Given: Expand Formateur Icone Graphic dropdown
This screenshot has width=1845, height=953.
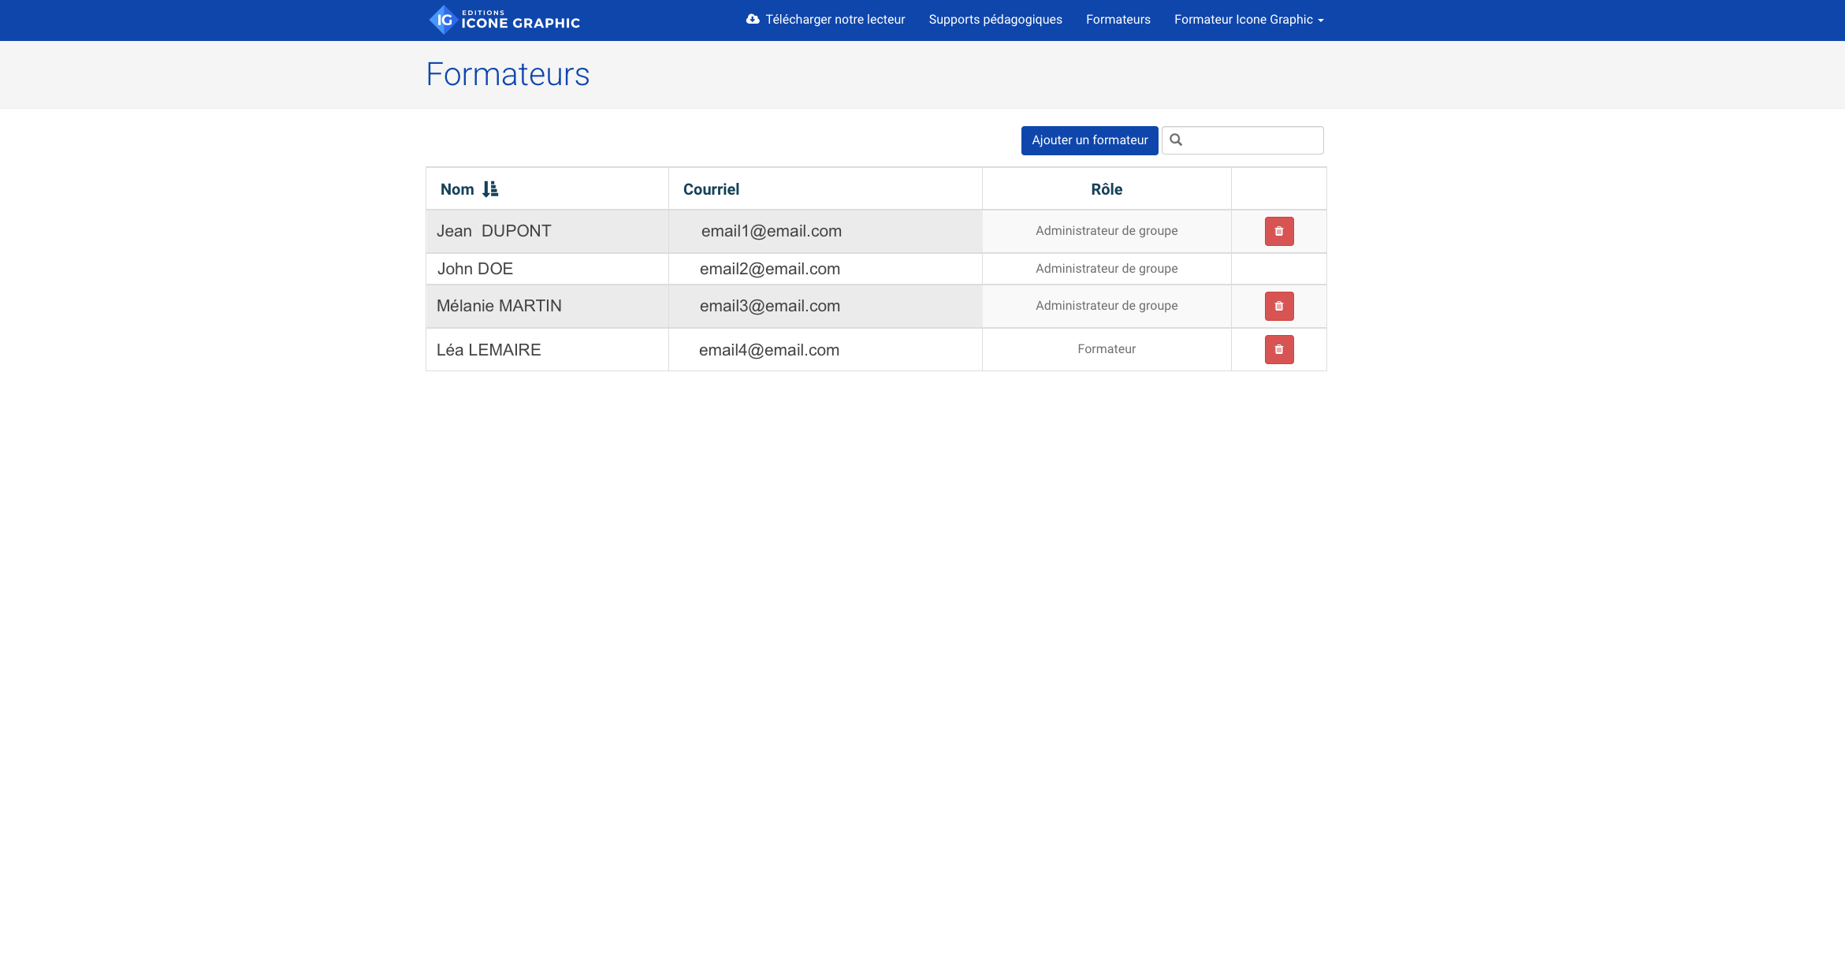Looking at the screenshot, I should 1248,20.
